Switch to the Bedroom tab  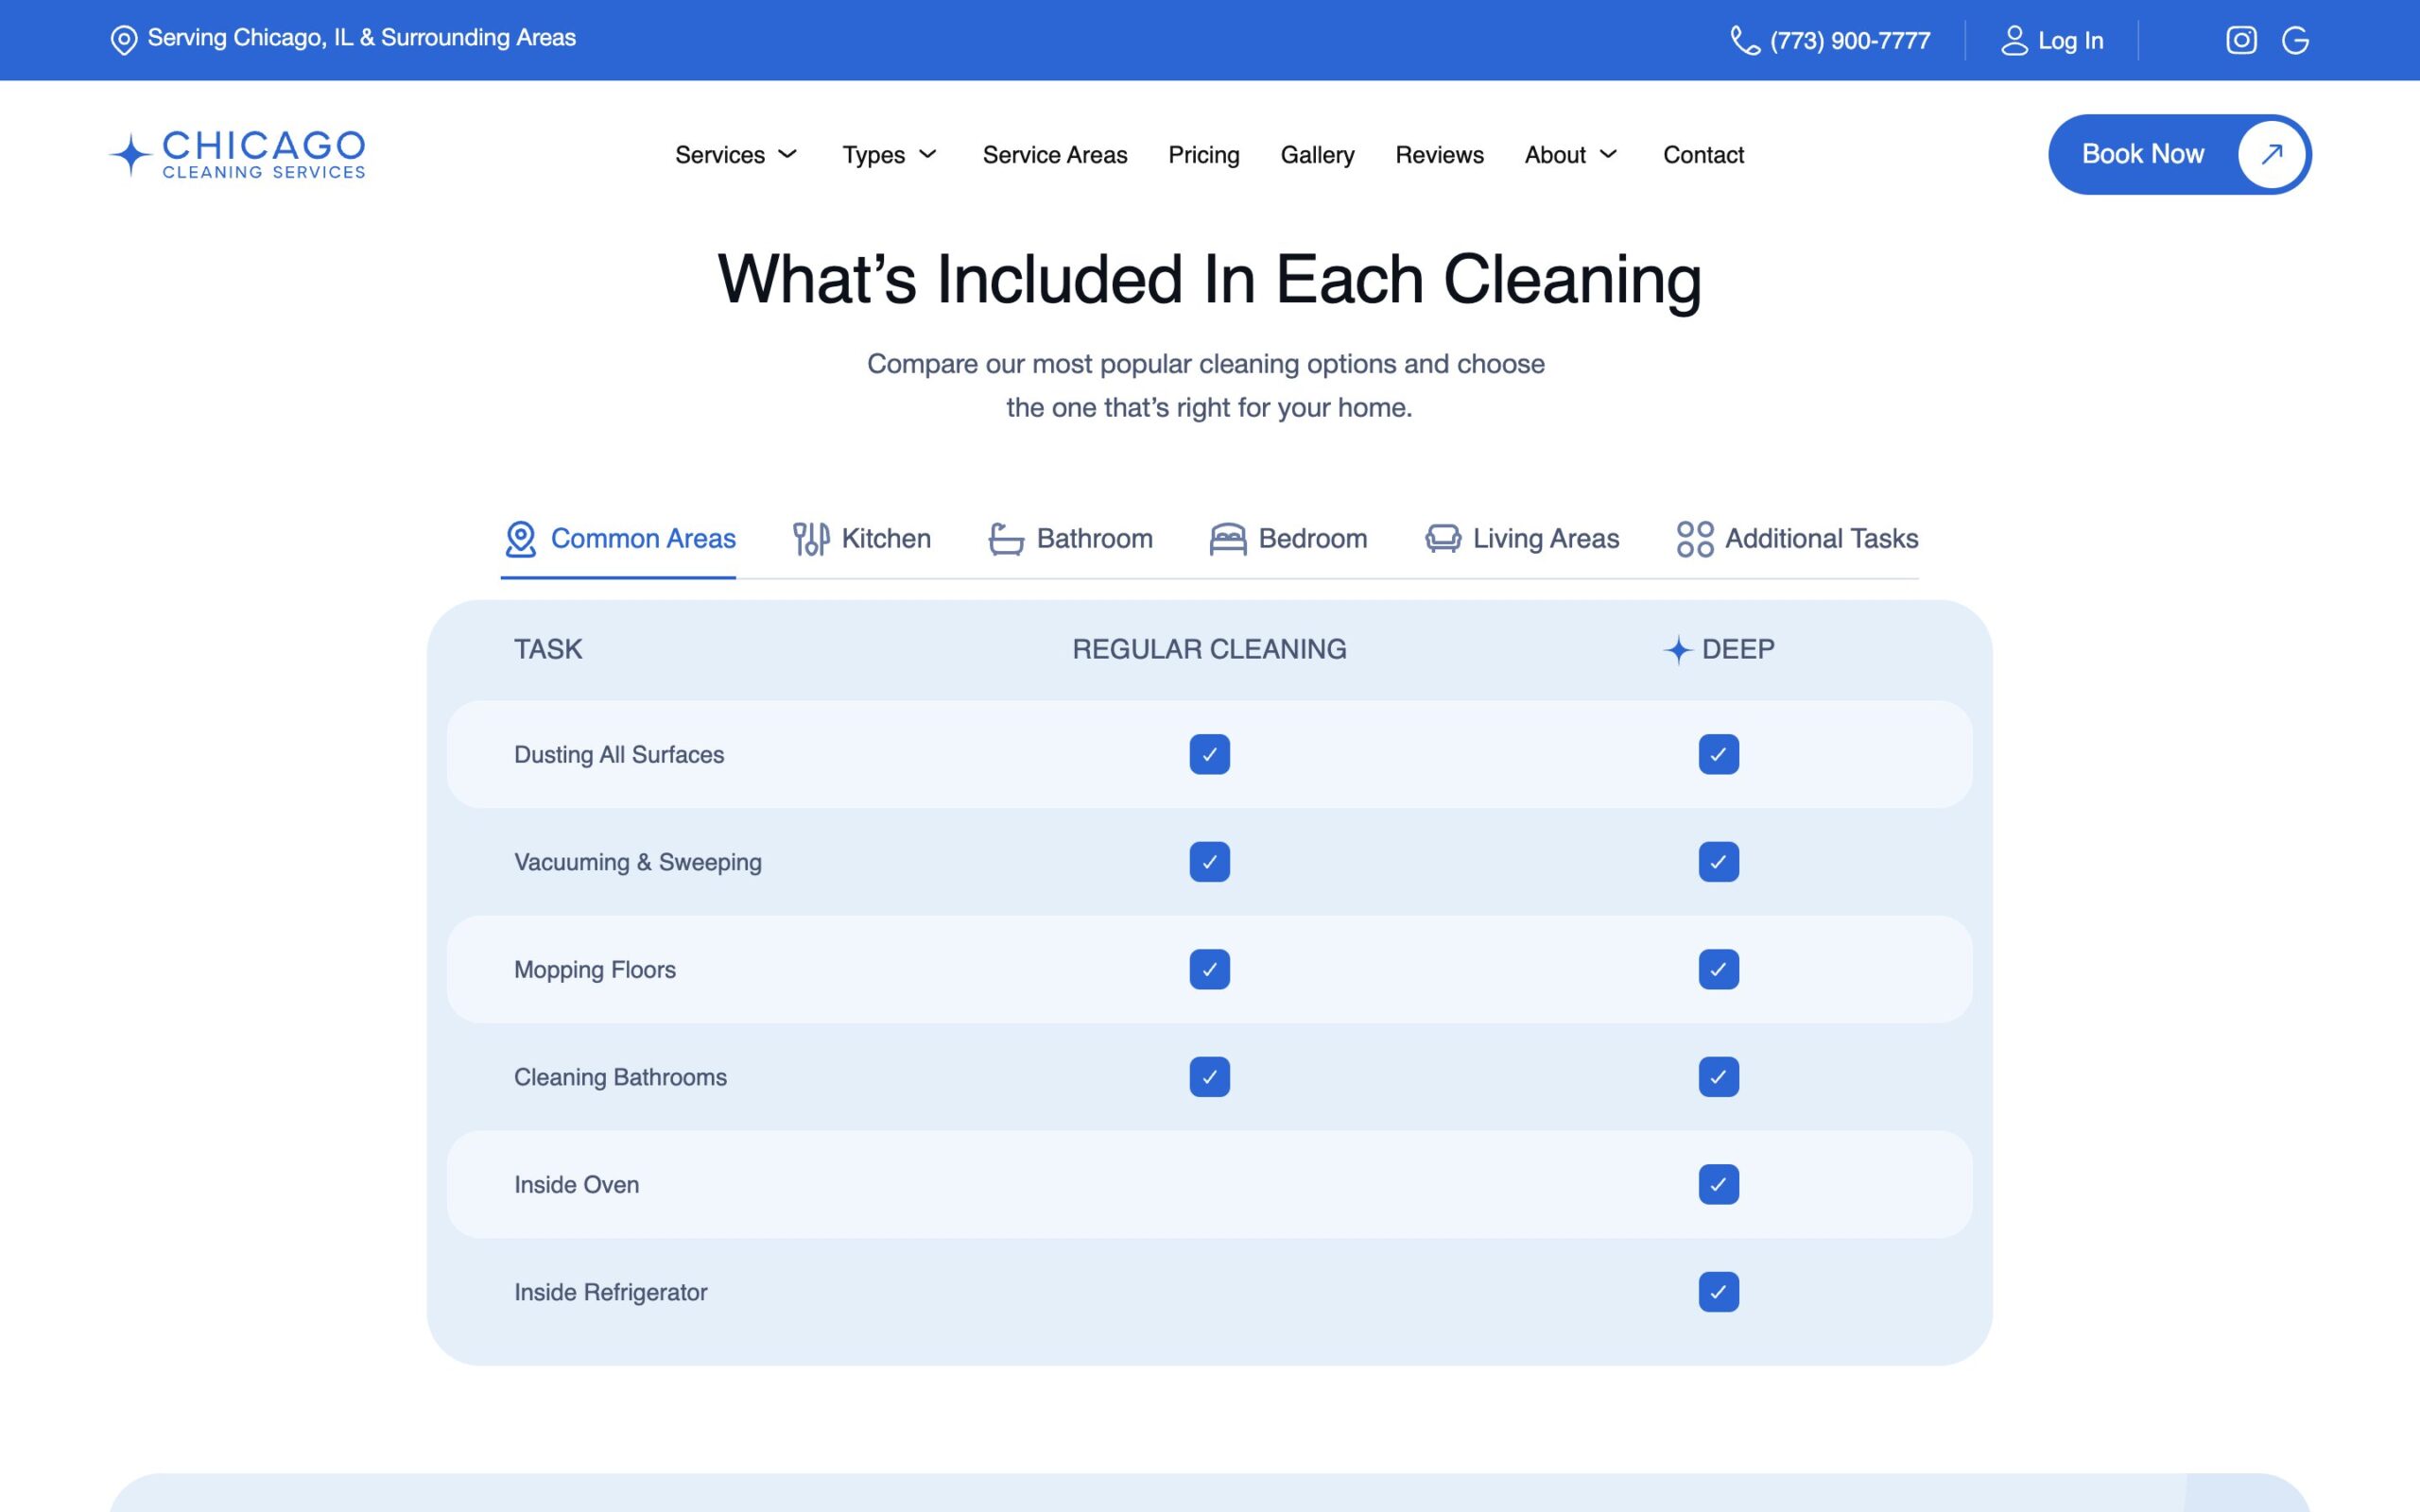coord(1288,539)
